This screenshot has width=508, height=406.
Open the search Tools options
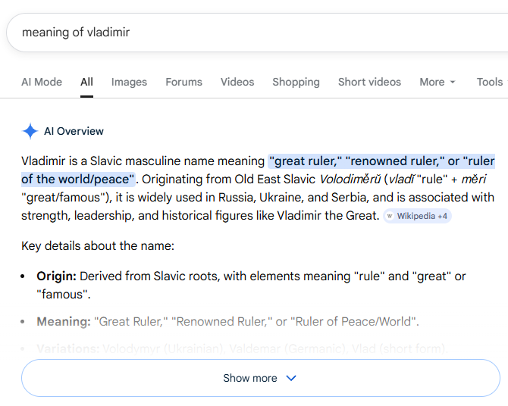click(x=489, y=82)
